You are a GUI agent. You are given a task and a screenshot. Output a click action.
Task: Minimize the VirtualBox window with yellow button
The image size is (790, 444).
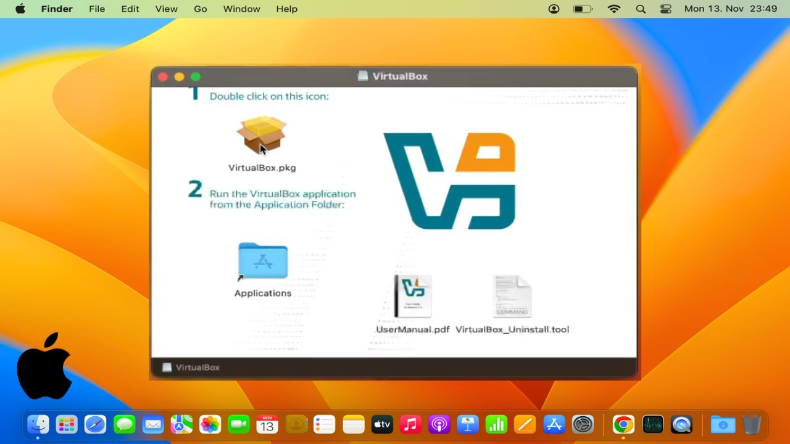(179, 76)
